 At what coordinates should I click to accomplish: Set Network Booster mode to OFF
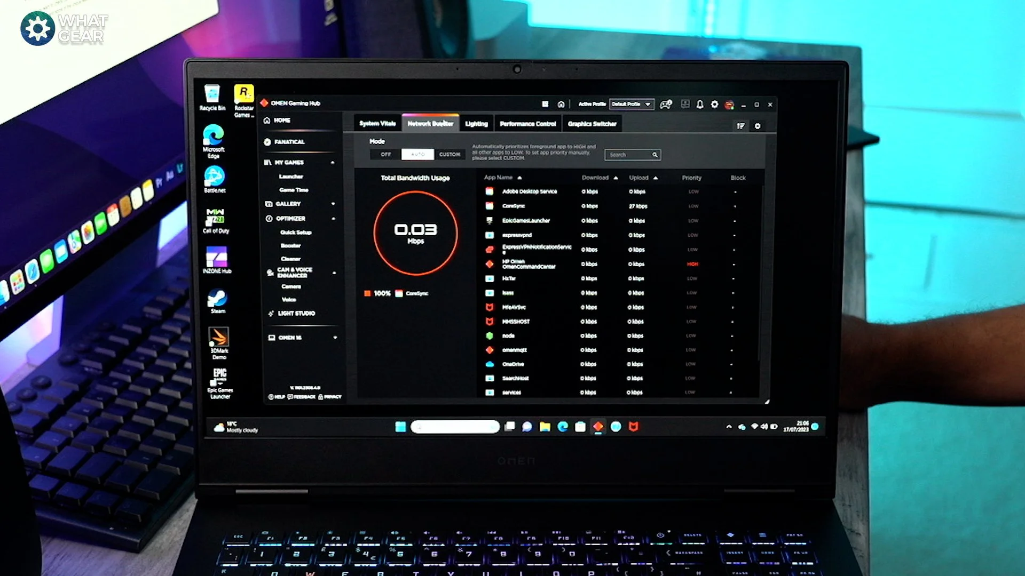[x=385, y=154]
